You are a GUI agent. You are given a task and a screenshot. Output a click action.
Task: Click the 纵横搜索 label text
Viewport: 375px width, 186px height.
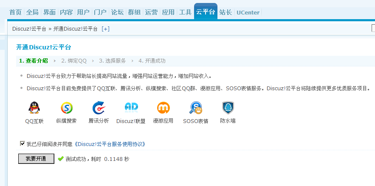click(67, 121)
